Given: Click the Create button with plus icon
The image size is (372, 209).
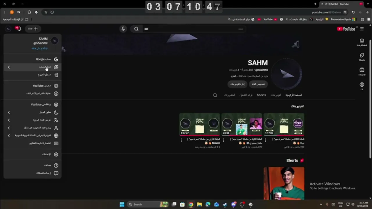Looking at the screenshot, I should (x=33, y=29).
